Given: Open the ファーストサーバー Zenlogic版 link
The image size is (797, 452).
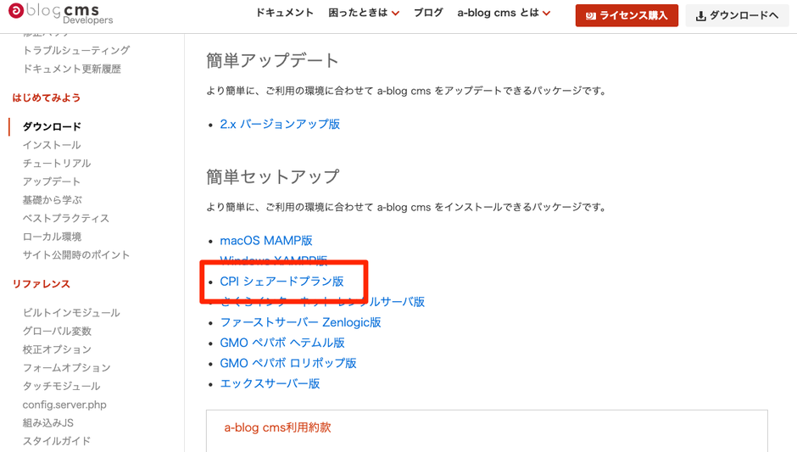Looking at the screenshot, I should click(x=300, y=322).
